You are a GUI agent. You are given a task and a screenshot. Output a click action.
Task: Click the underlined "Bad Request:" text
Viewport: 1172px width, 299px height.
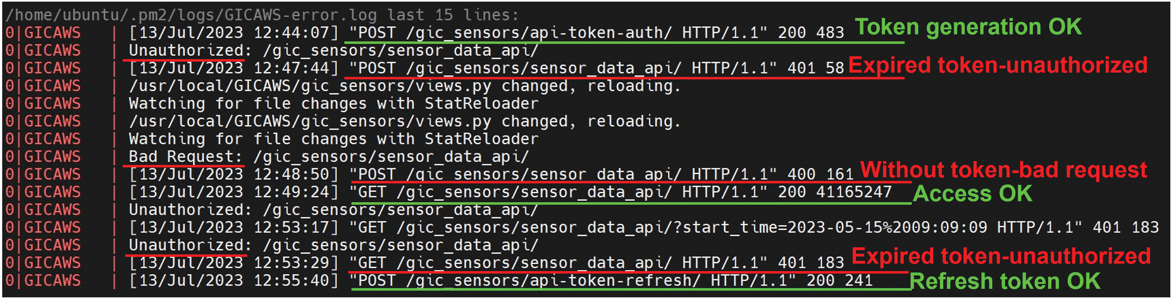click(x=185, y=157)
